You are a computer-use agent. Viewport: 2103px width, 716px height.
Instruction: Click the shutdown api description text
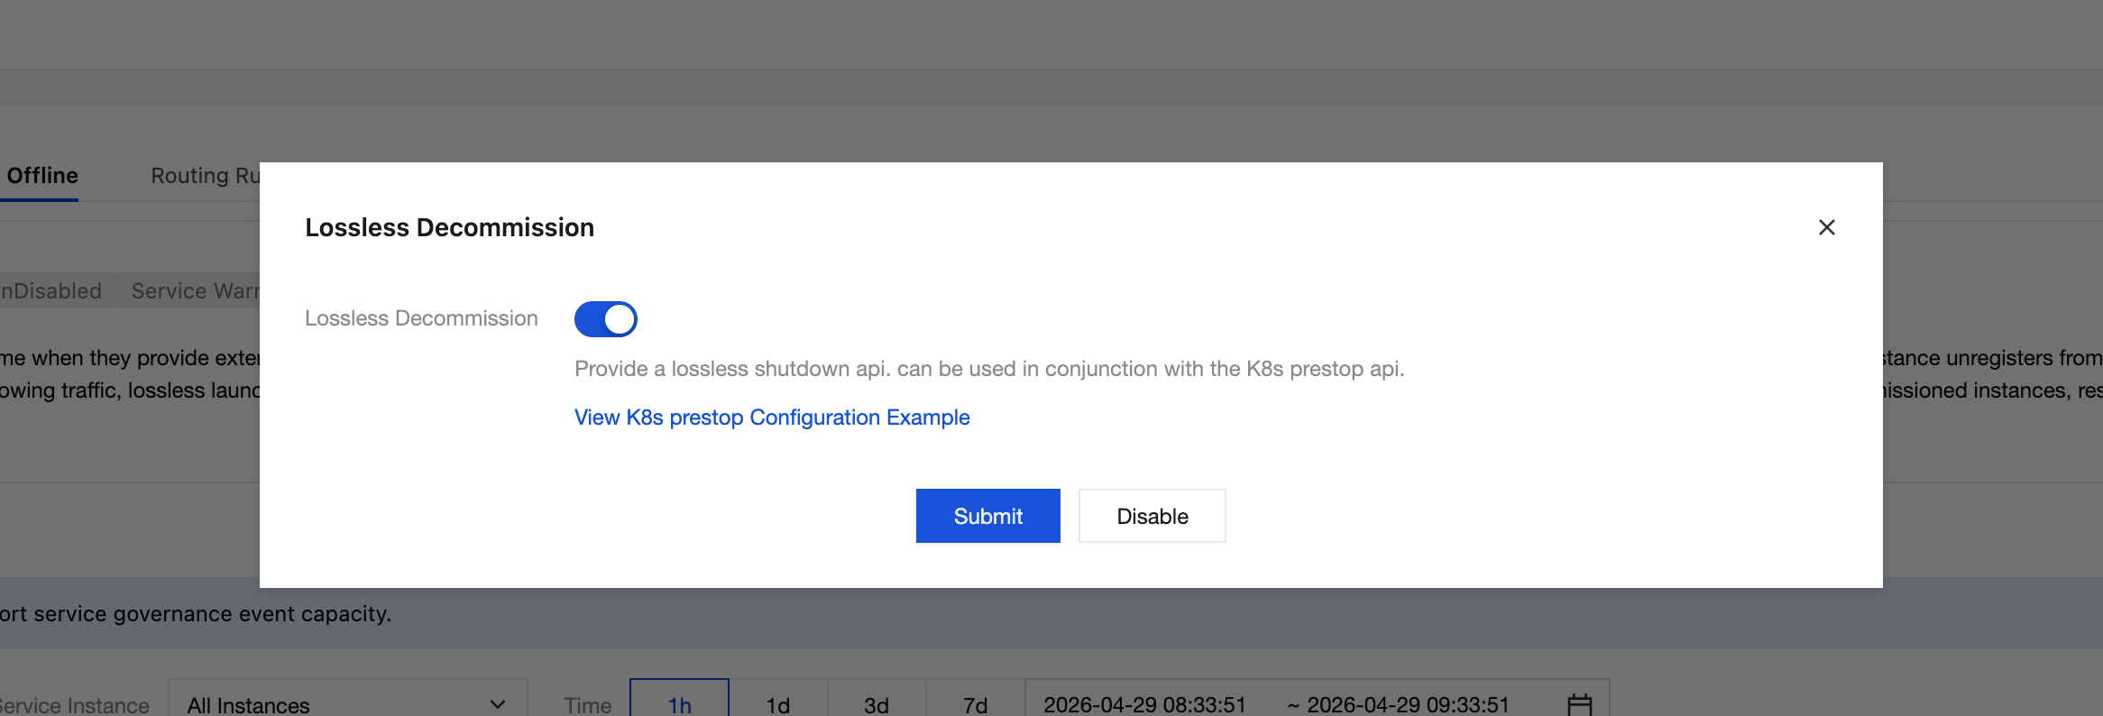coord(989,369)
